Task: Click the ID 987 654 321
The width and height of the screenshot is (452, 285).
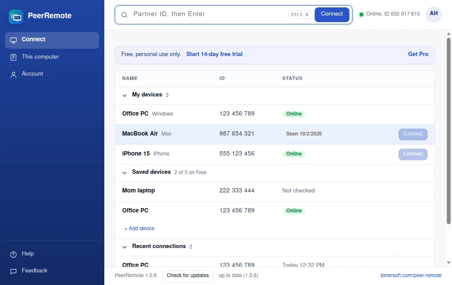Action: [x=237, y=134]
